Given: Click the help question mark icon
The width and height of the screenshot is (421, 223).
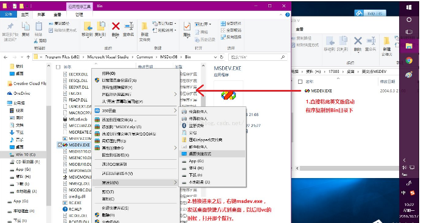Looking at the screenshot, I should (x=288, y=15).
